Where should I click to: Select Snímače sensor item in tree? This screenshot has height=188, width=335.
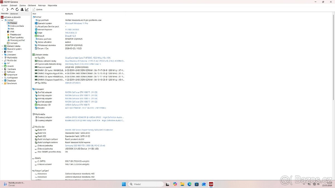(14, 43)
